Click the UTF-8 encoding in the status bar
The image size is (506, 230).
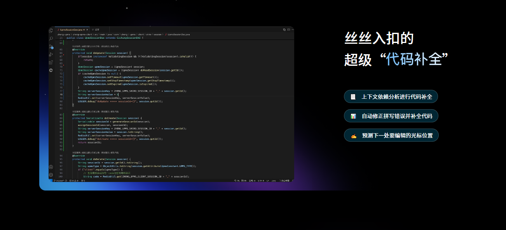[x=262, y=180]
